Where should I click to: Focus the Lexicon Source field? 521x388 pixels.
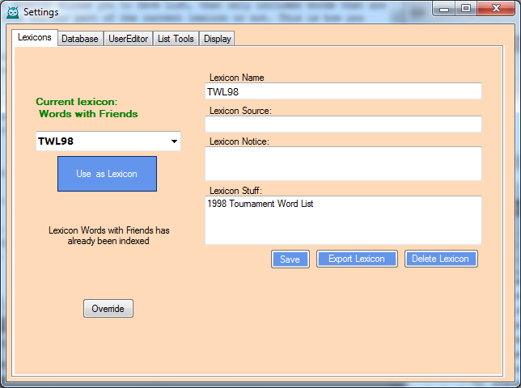(x=343, y=124)
